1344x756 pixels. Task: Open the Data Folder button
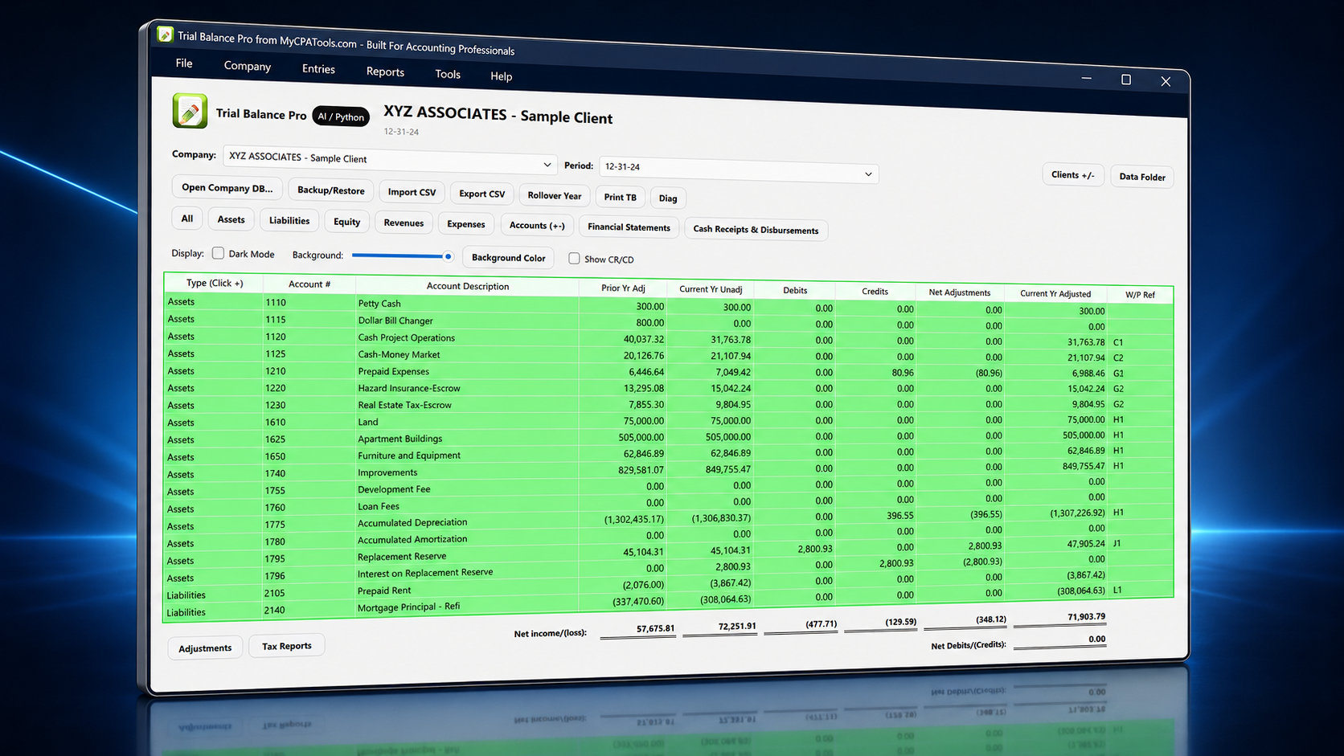tap(1141, 177)
